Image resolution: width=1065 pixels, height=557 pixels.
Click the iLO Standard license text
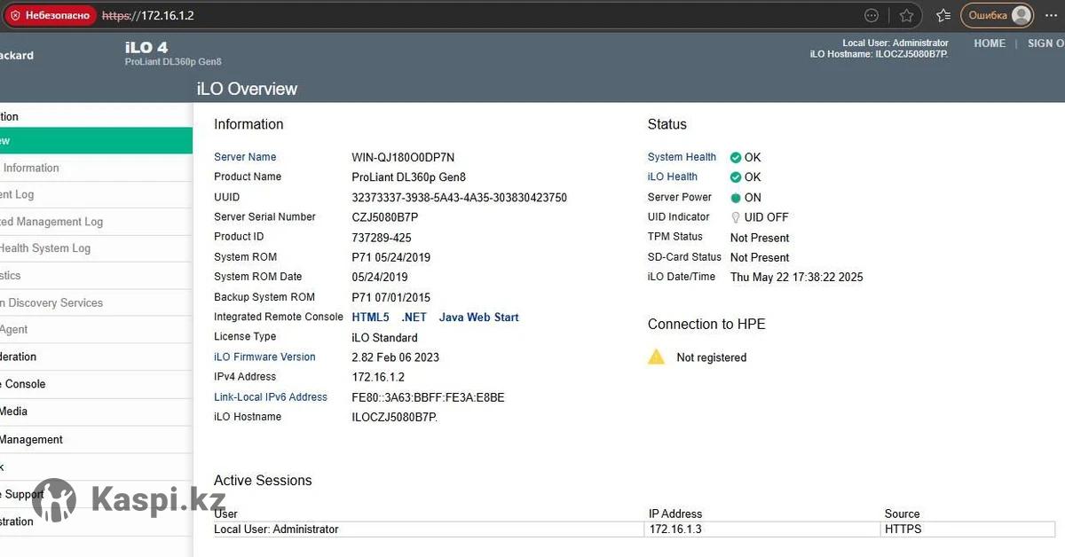coord(384,338)
